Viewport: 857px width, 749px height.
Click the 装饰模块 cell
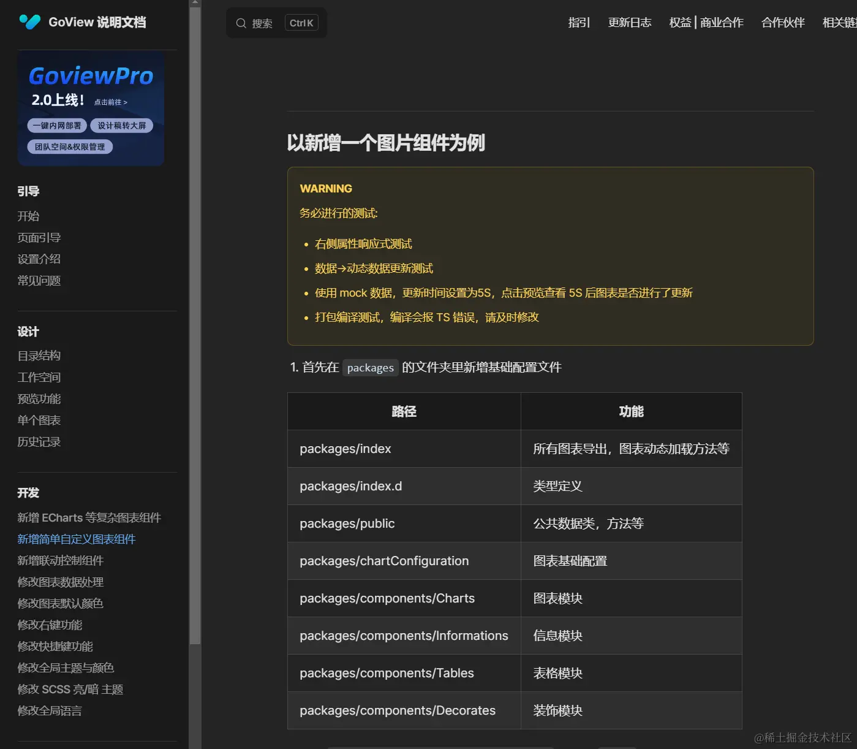pos(632,710)
